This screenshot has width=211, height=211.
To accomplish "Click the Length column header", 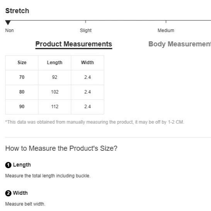I will [x=54, y=63].
